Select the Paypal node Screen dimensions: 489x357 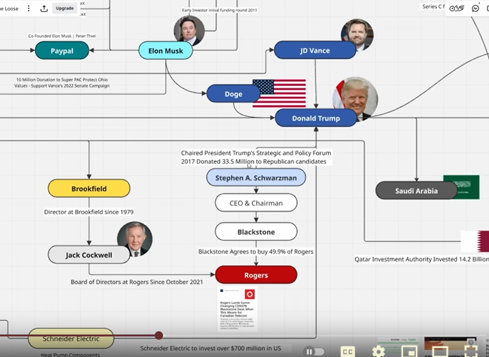click(62, 51)
